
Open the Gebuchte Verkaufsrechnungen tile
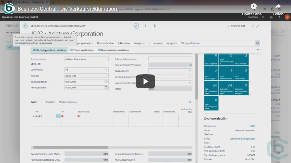[226, 88]
